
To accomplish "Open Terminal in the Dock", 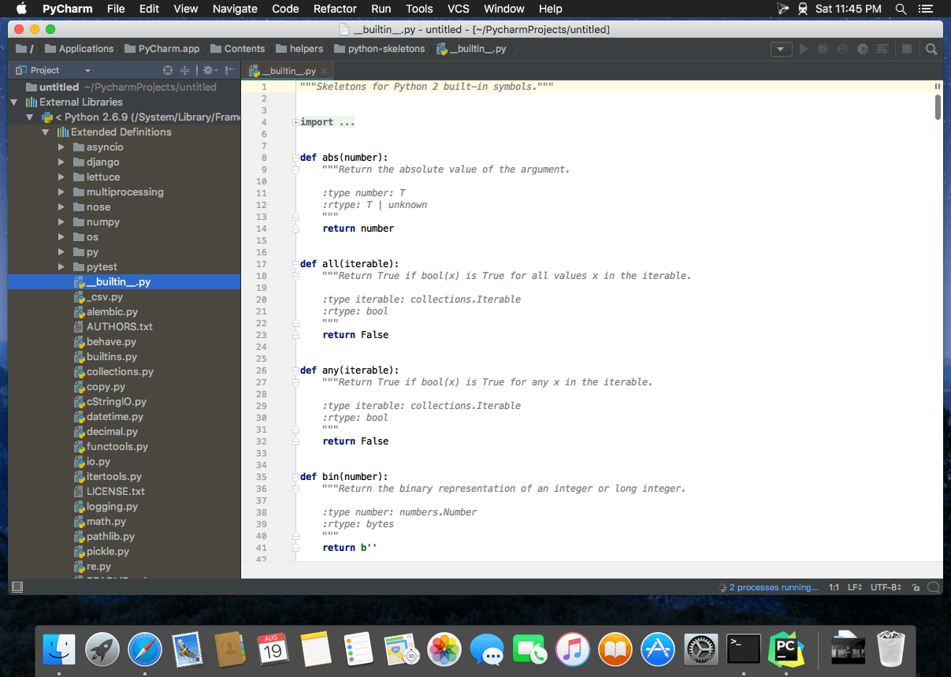I will tap(743, 649).
